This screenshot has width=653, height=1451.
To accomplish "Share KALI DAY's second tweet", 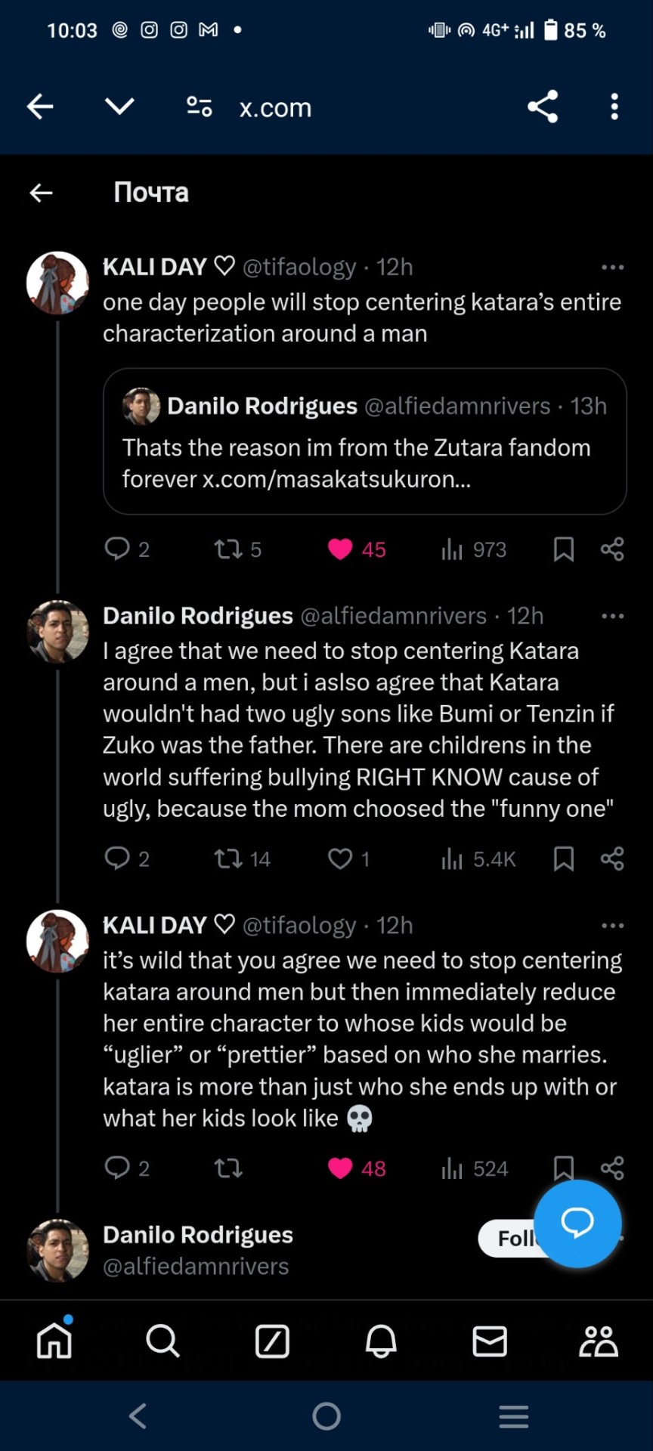I will (612, 1168).
